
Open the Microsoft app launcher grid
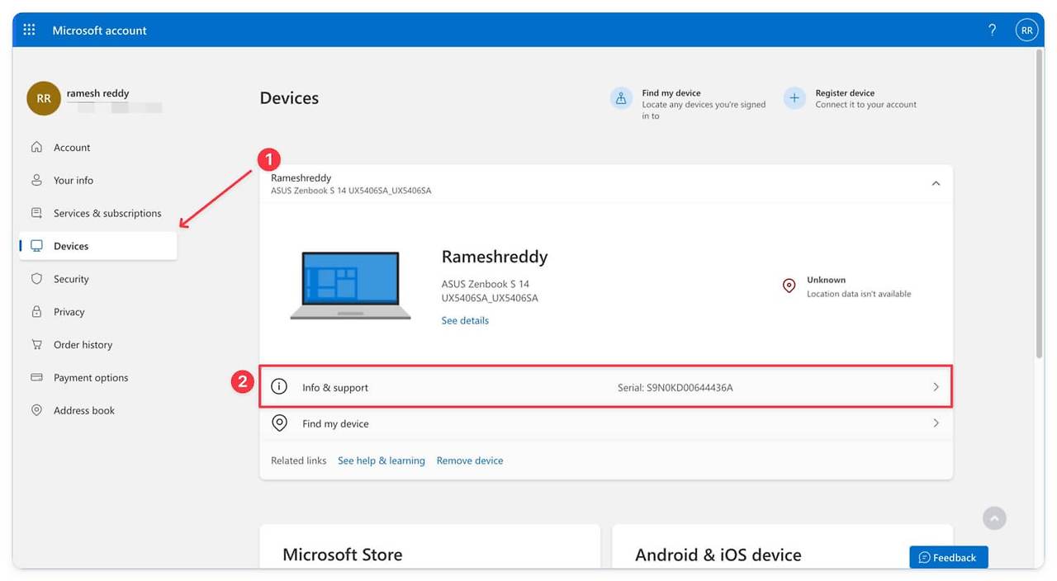pos(30,30)
